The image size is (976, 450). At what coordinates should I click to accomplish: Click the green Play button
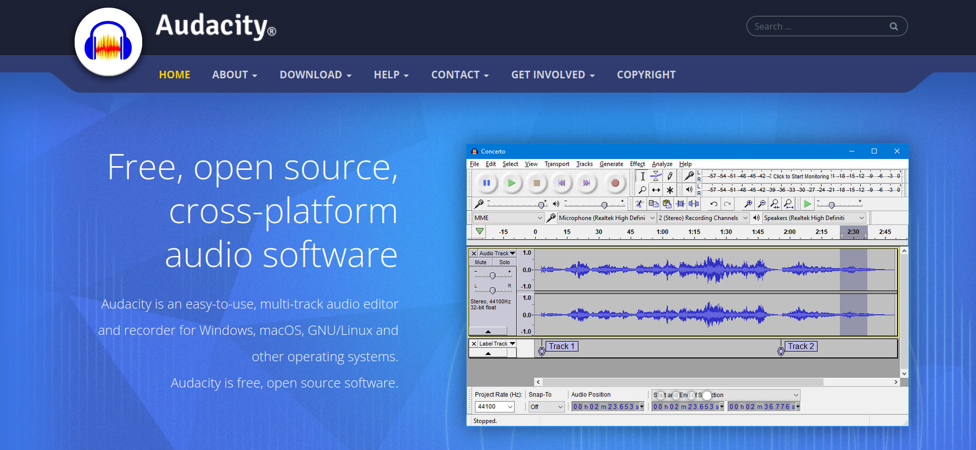(x=511, y=183)
